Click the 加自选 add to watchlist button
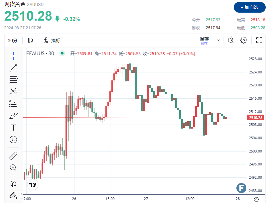The width and height of the screenshot is (268, 203). tap(249, 7)
